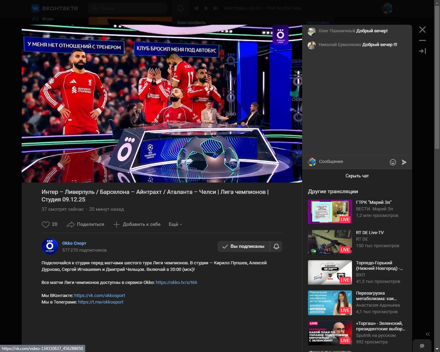Viewport: 440px width, 352px height.
Task: Play the music track in header
Action: pos(206,8)
